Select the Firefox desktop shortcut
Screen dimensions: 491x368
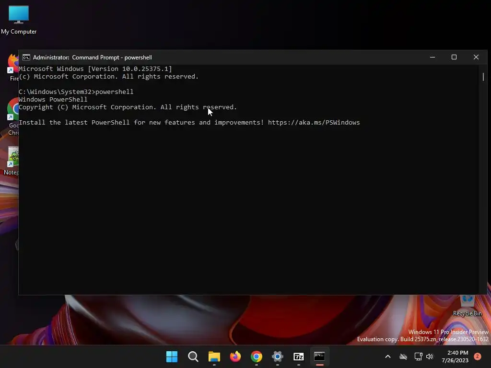(x=12, y=67)
